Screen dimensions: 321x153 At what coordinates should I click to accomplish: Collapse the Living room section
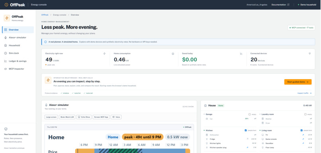pyautogui.click(x=260, y=130)
